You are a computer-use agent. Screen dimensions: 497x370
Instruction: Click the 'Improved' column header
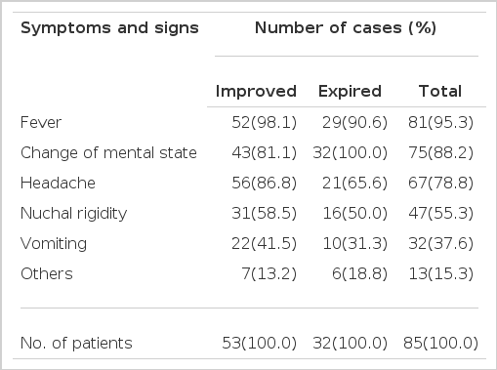pos(256,92)
